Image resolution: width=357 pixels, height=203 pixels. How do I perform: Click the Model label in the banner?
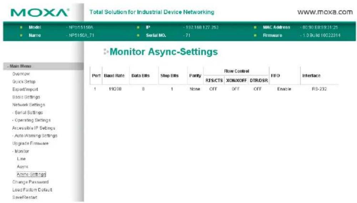click(35, 27)
